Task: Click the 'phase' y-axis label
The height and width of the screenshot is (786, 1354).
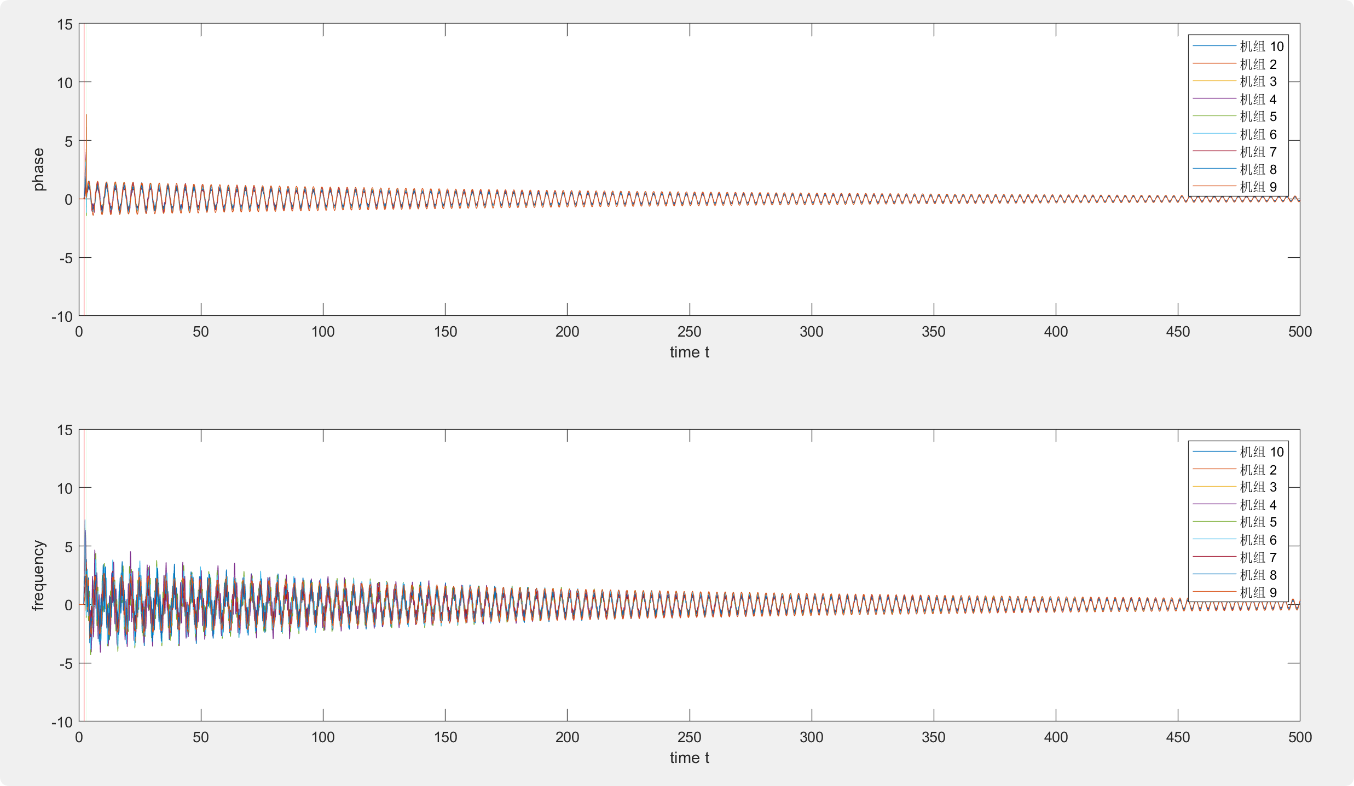Action: point(38,169)
